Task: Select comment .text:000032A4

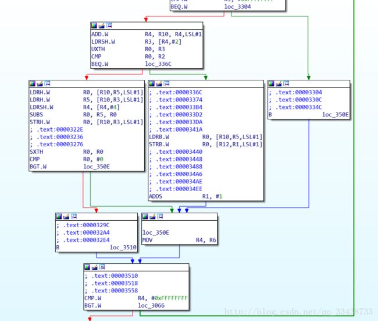Action: [83, 232]
